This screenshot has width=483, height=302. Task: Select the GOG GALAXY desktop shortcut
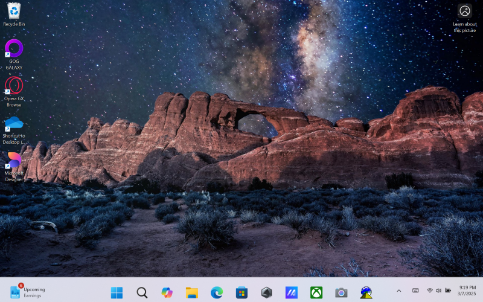coord(14,54)
